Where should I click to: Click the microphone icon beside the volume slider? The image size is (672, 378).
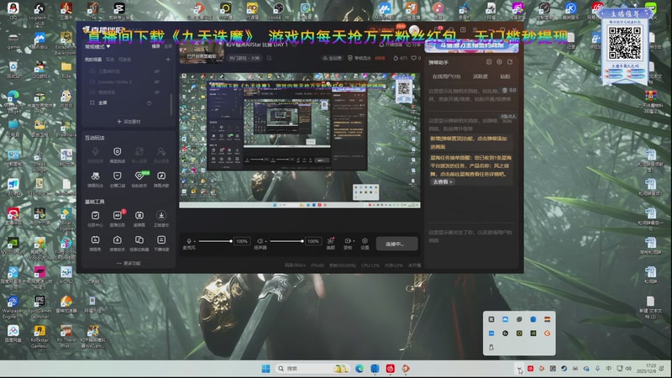tap(189, 241)
